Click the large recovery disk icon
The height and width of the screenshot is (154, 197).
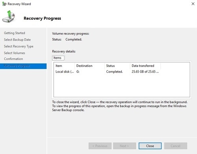[x=9, y=17]
